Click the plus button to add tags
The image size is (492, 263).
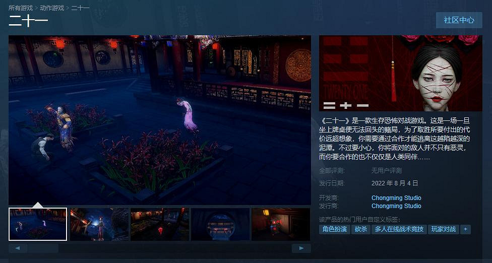point(465,229)
